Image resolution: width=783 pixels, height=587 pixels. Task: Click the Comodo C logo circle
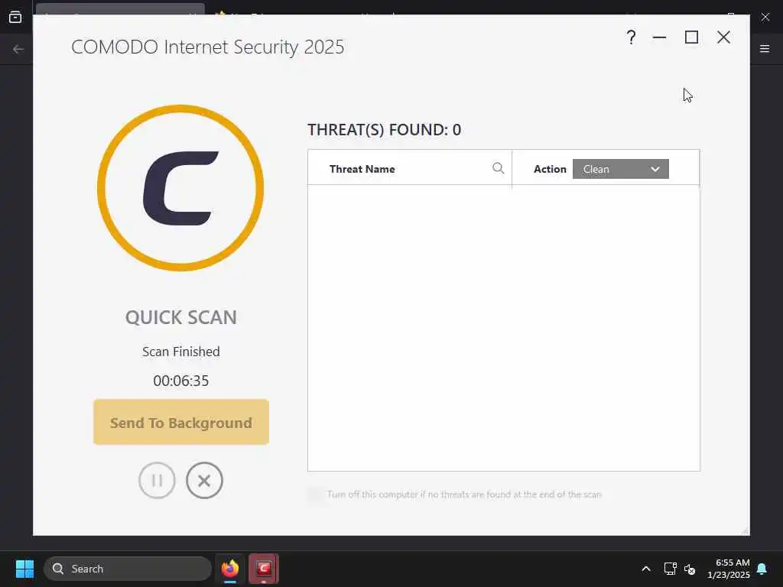(180, 188)
